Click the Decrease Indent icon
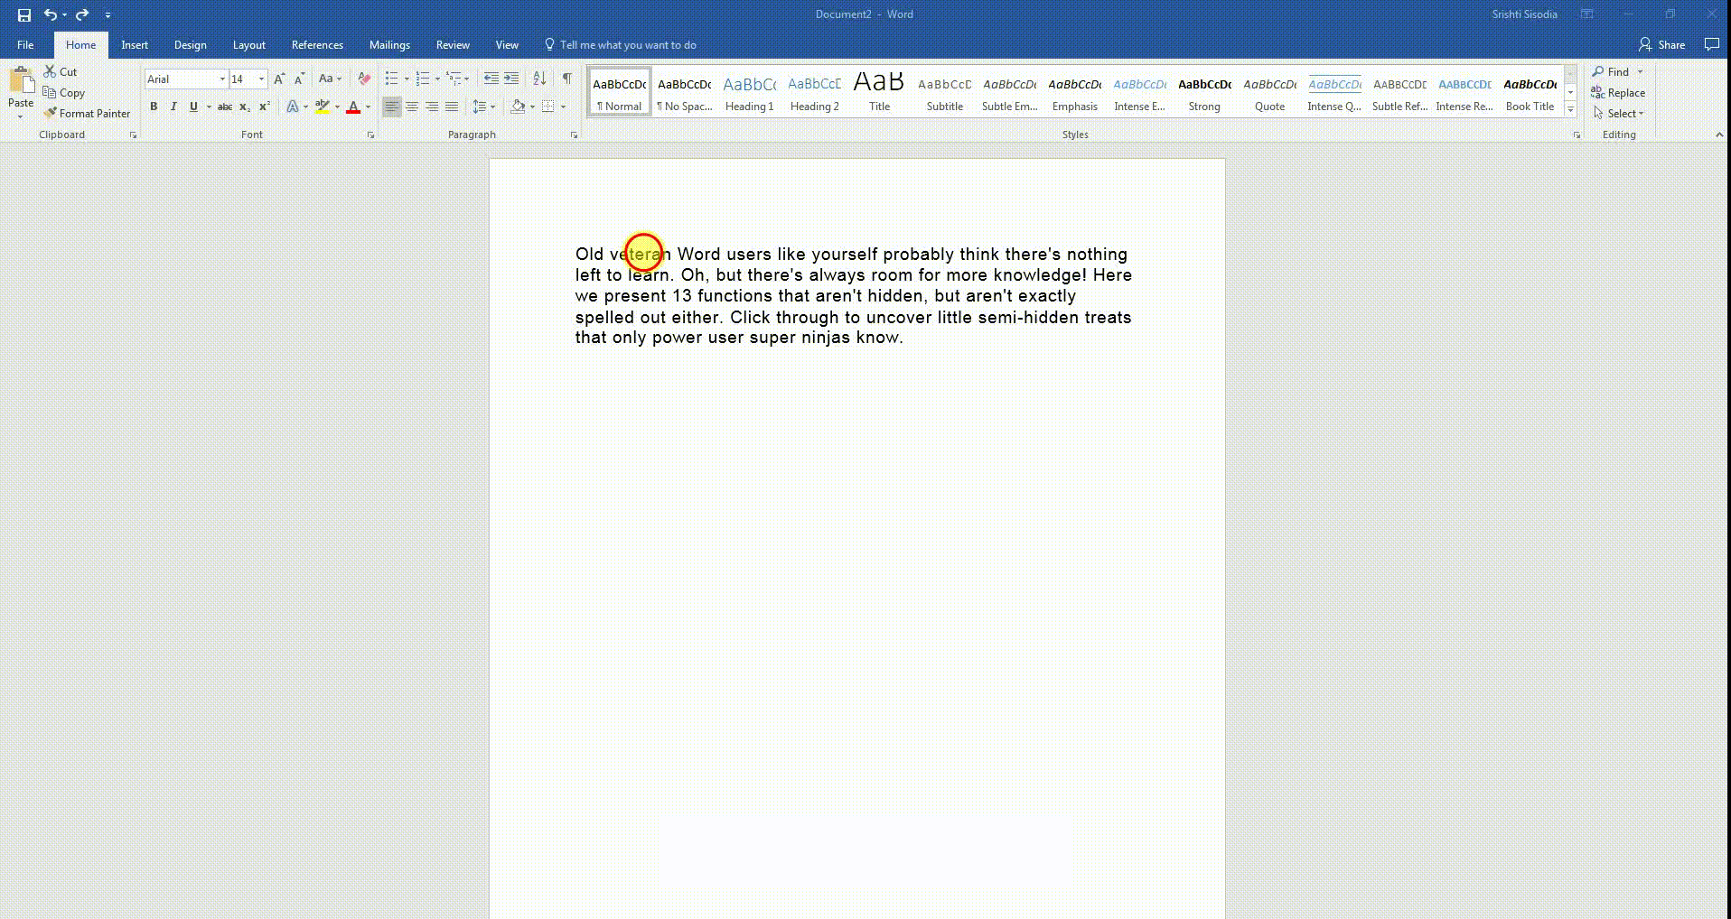 pos(491,79)
